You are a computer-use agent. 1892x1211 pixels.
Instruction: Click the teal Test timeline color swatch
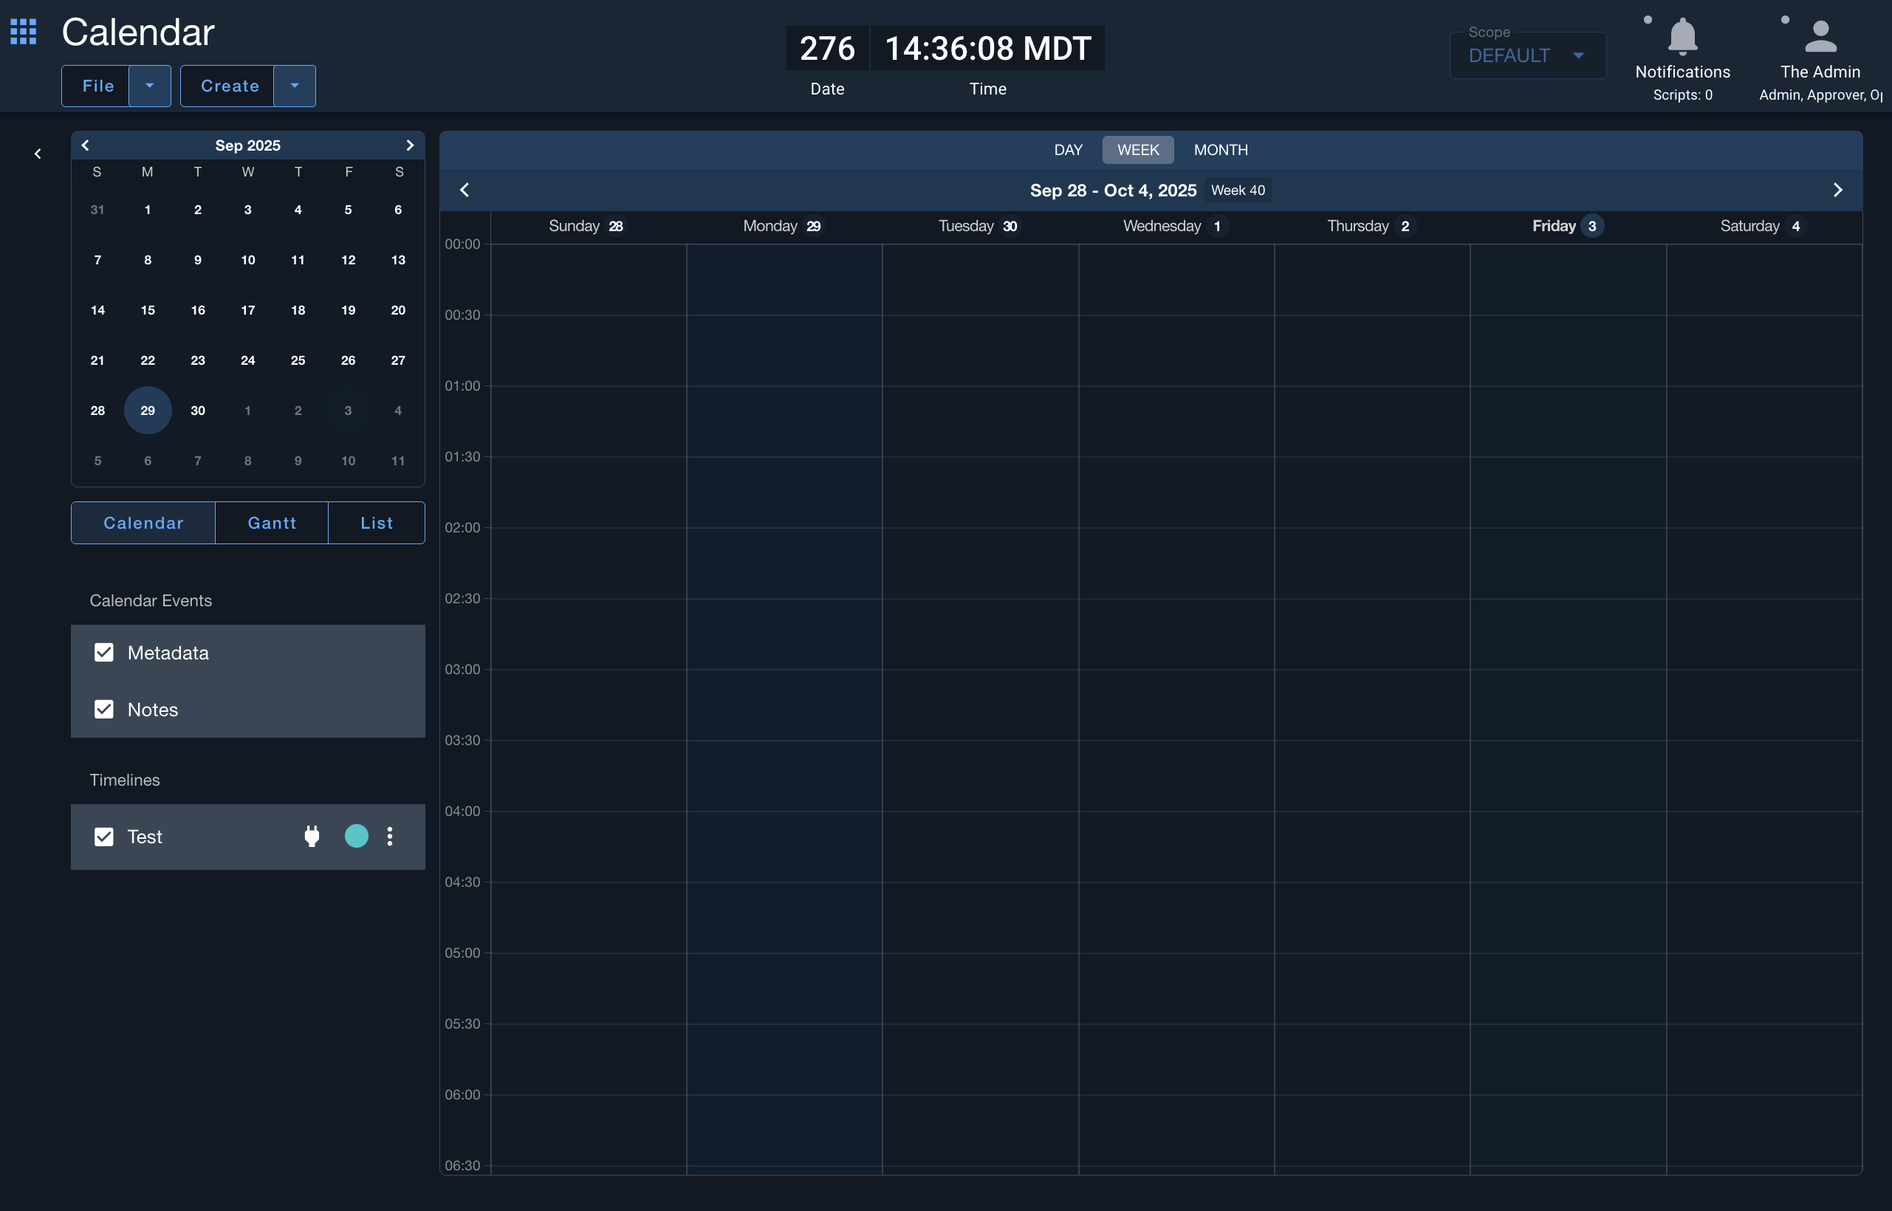pos(356,836)
